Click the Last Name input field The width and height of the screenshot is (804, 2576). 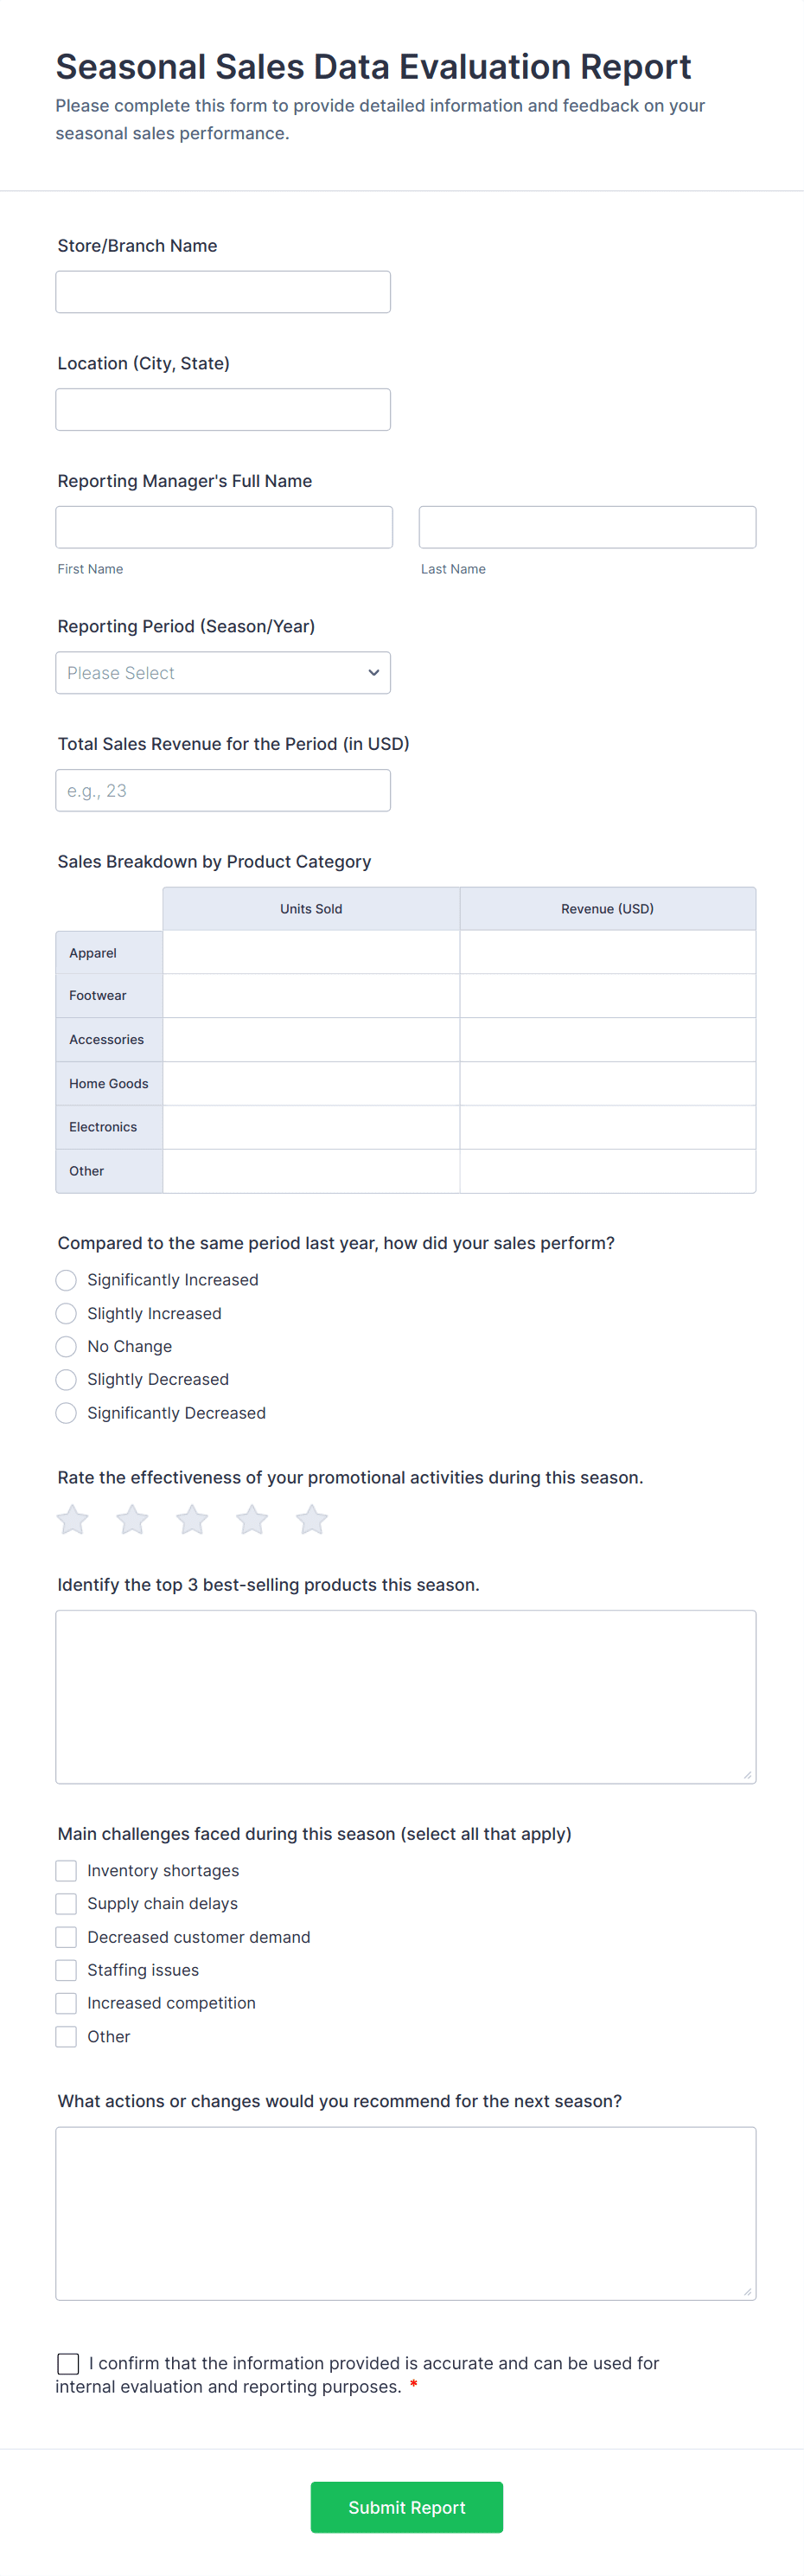click(586, 526)
